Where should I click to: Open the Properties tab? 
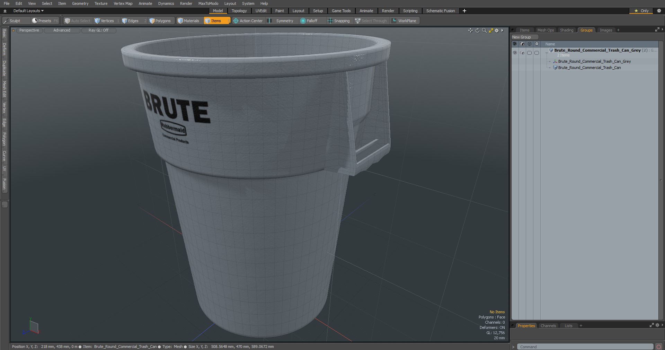click(526, 326)
